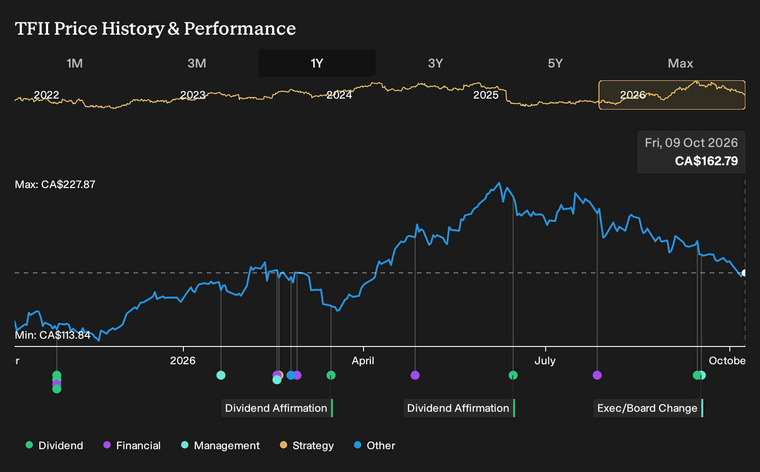This screenshot has width=760, height=472.
Task: Click the lone teal Management marker after 2026
Action: click(221, 375)
